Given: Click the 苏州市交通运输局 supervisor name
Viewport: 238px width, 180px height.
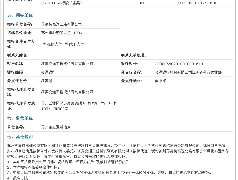Looking at the screenshot, I should click(56, 127).
